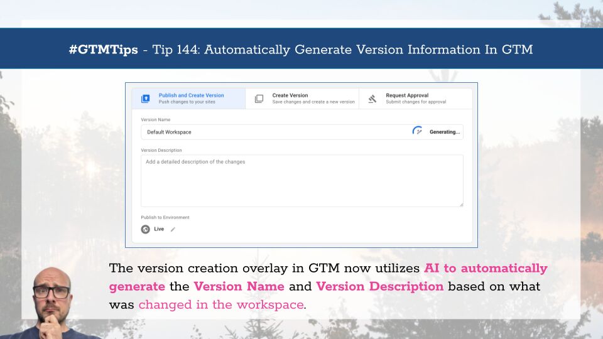
Task: Click the Generating... button
Action: pos(445,132)
